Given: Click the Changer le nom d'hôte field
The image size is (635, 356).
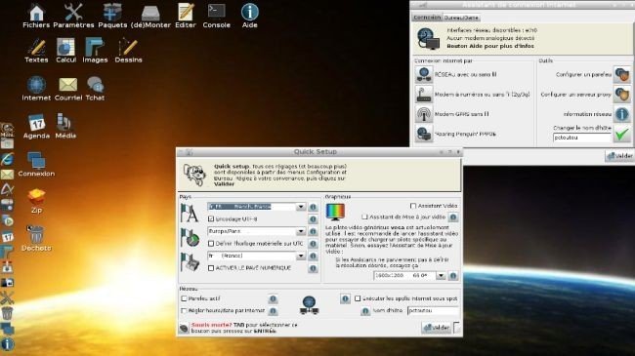Looking at the screenshot, I should click(x=581, y=138).
